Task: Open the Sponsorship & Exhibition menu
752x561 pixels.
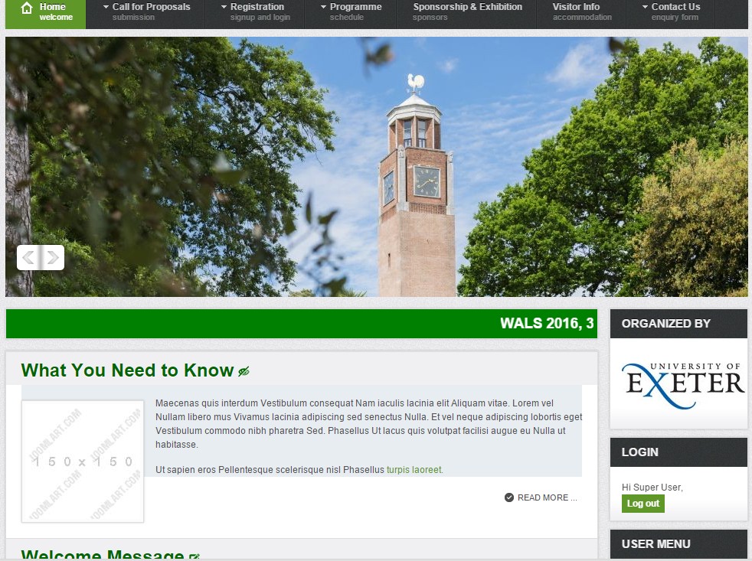Action: tap(467, 11)
